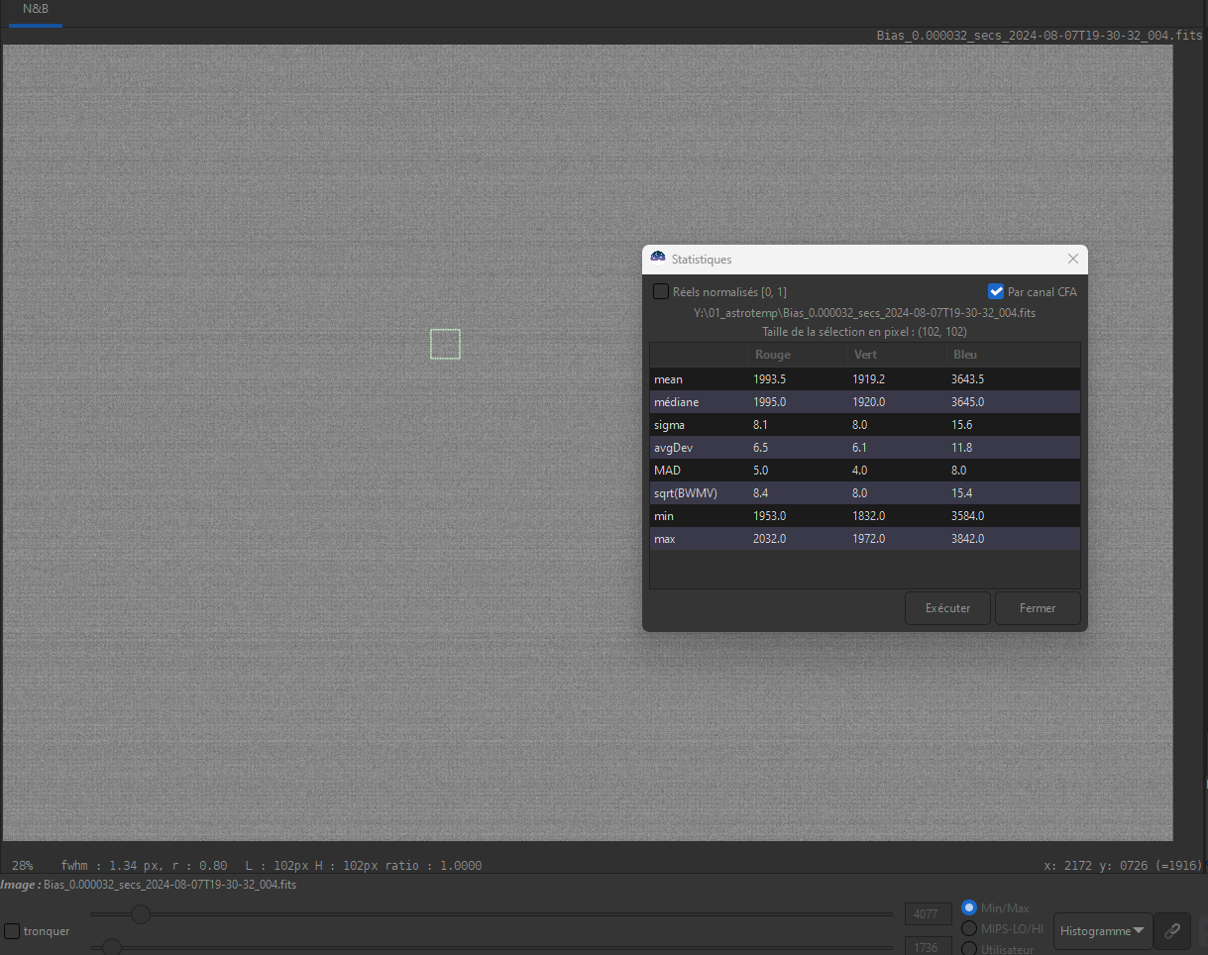Image resolution: width=1208 pixels, height=955 pixels.
Task: Click the 1736 value field
Action: click(928, 947)
